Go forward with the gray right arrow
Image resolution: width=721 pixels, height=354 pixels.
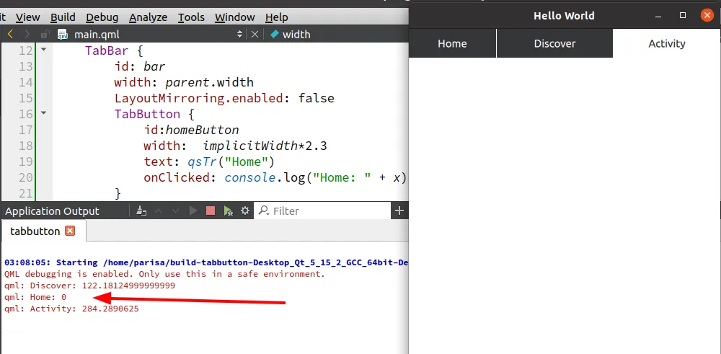pos(27,35)
